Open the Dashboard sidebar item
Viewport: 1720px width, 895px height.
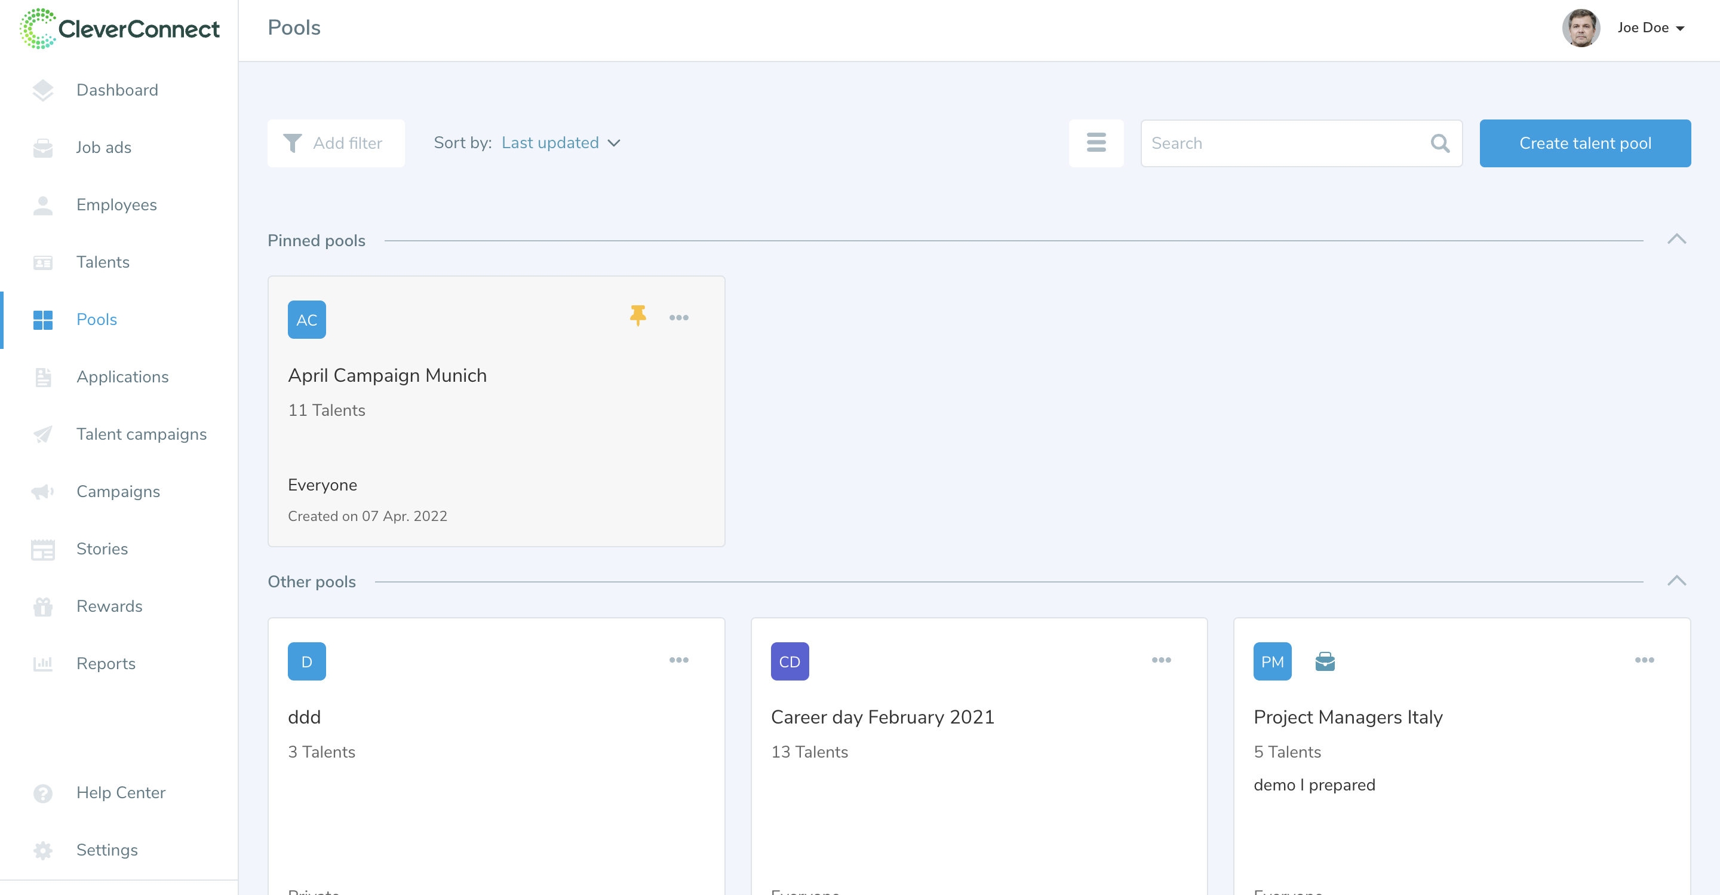117,90
